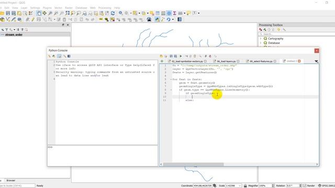
Task: Click Toggle Editing pencil icon
Action: (33, 20)
